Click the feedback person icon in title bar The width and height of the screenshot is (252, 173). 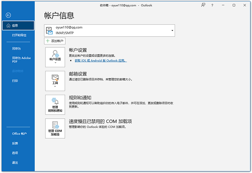pos(203,5)
